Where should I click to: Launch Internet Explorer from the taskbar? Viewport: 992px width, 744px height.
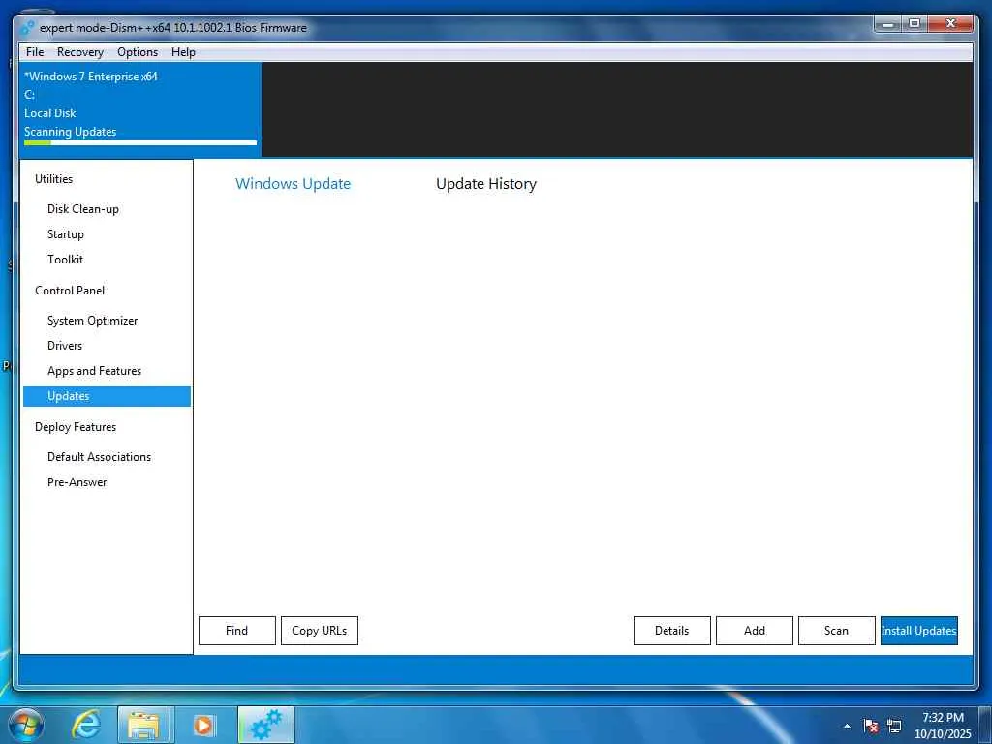[85, 725]
